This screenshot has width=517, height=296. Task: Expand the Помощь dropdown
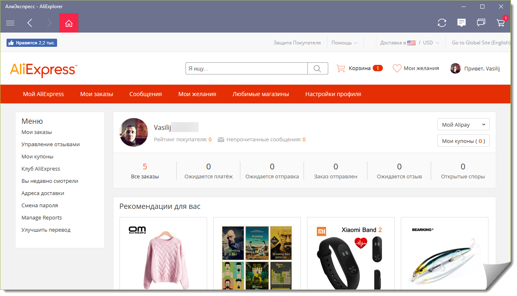344,43
